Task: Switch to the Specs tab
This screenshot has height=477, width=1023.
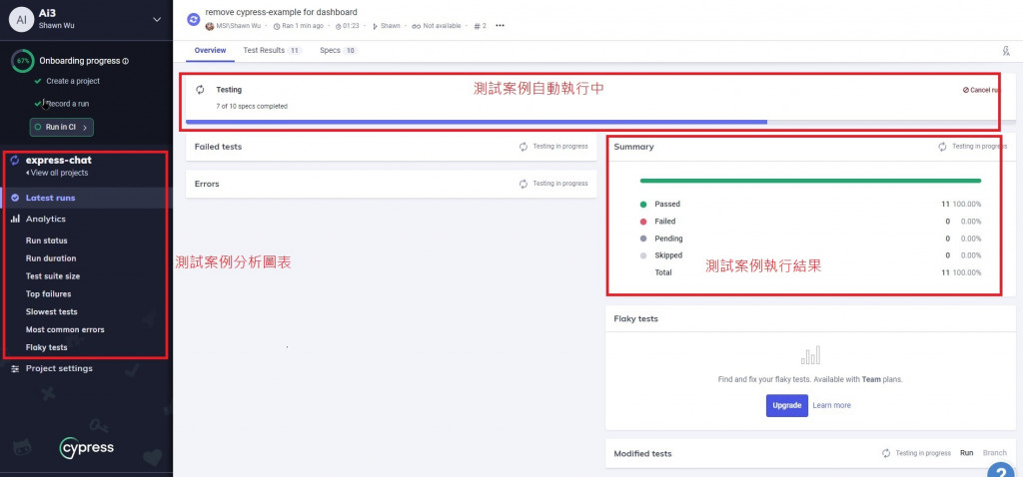Action: 339,50
